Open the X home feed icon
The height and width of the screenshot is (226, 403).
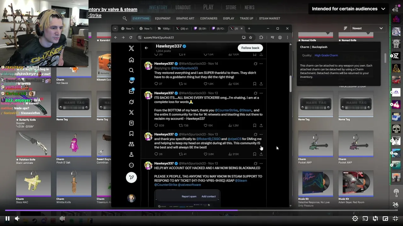(x=131, y=60)
